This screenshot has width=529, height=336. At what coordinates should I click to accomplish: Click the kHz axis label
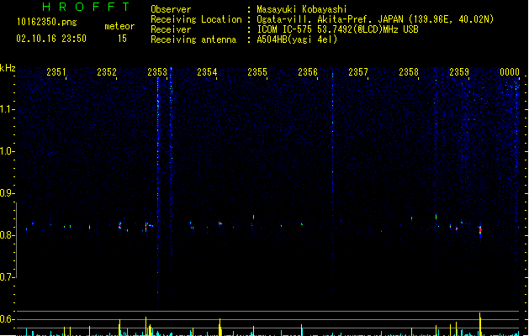click(x=8, y=68)
